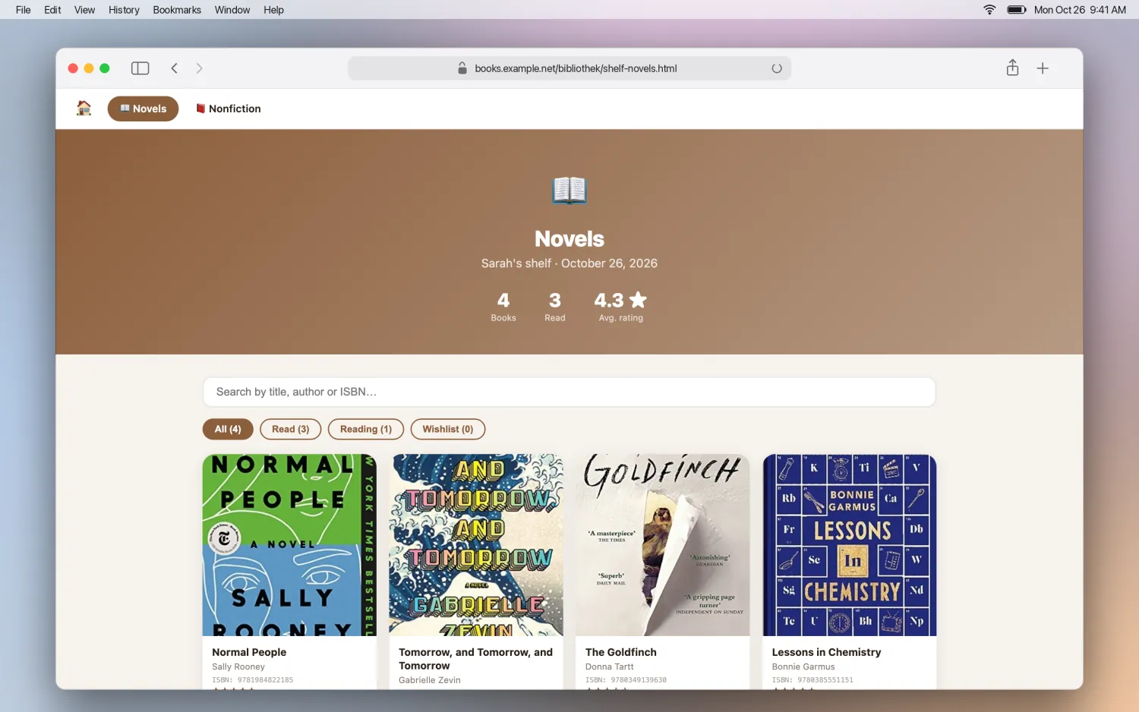Viewport: 1139px width, 712px height.
Task: Click the author name Sally Rooney
Action: [238, 666]
